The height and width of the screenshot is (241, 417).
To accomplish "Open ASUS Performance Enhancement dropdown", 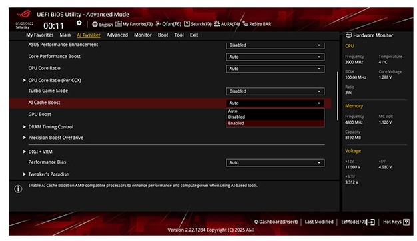I will [x=275, y=45].
